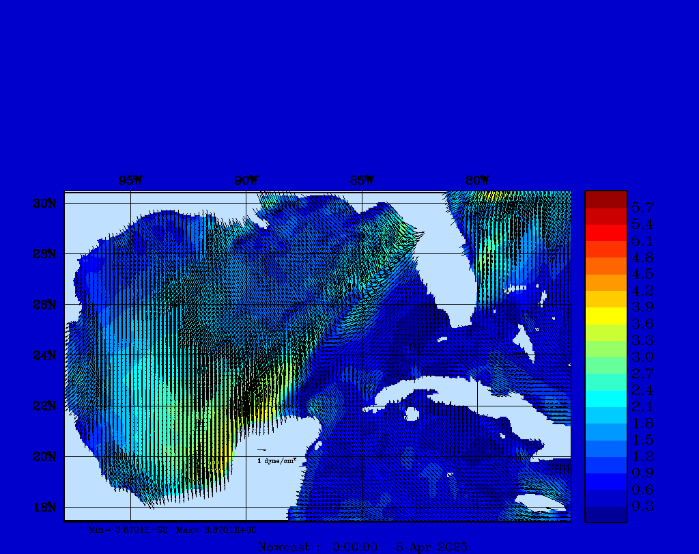
Task: Select the 2.7 color scale value
Action: pyautogui.click(x=642, y=374)
